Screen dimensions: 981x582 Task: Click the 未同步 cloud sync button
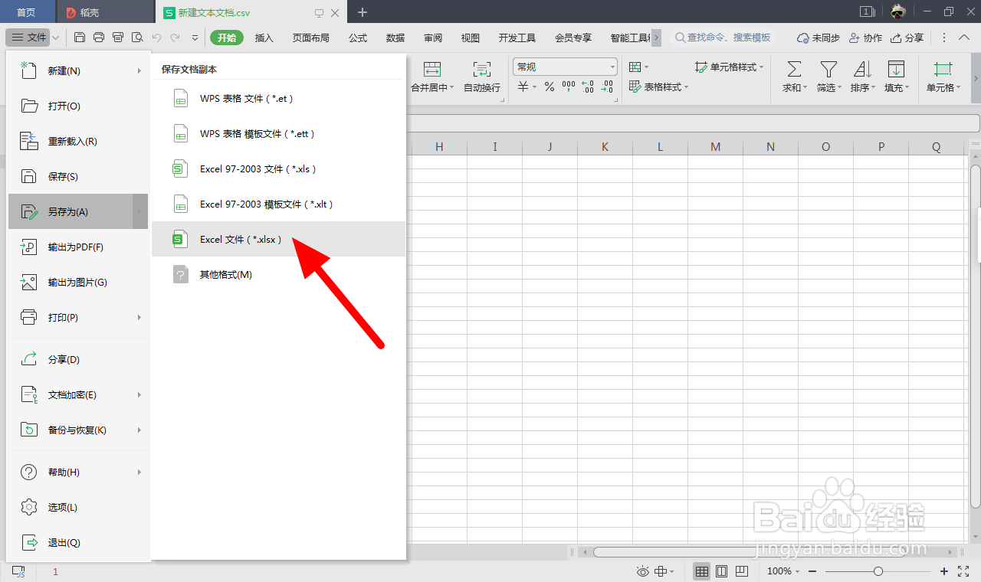click(818, 38)
